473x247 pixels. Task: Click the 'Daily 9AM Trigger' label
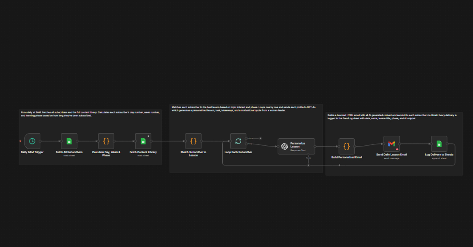click(x=32, y=152)
